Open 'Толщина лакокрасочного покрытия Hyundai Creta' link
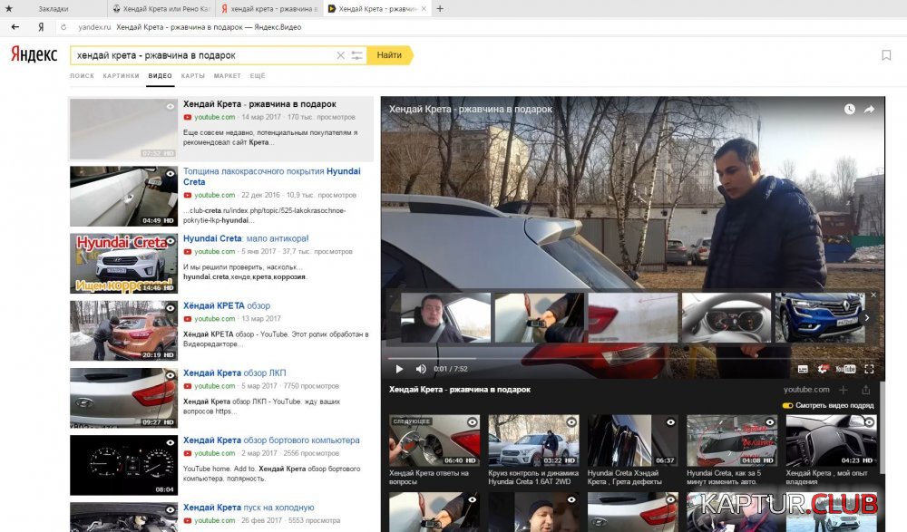 click(x=272, y=177)
